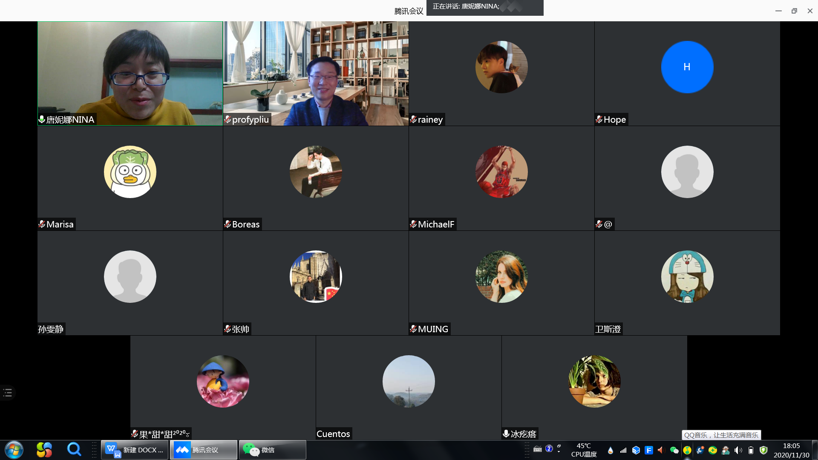Click 腾讯会议 taskbar button

204,450
